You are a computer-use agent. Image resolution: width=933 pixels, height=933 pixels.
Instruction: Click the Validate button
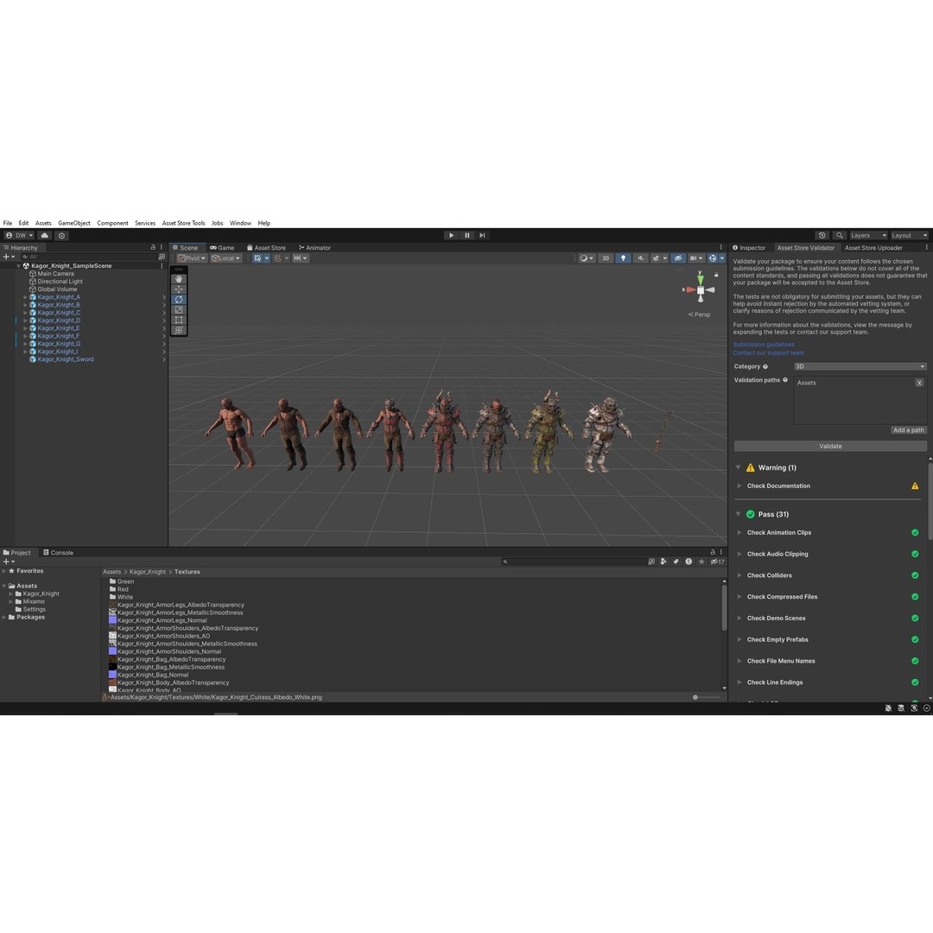coord(830,447)
